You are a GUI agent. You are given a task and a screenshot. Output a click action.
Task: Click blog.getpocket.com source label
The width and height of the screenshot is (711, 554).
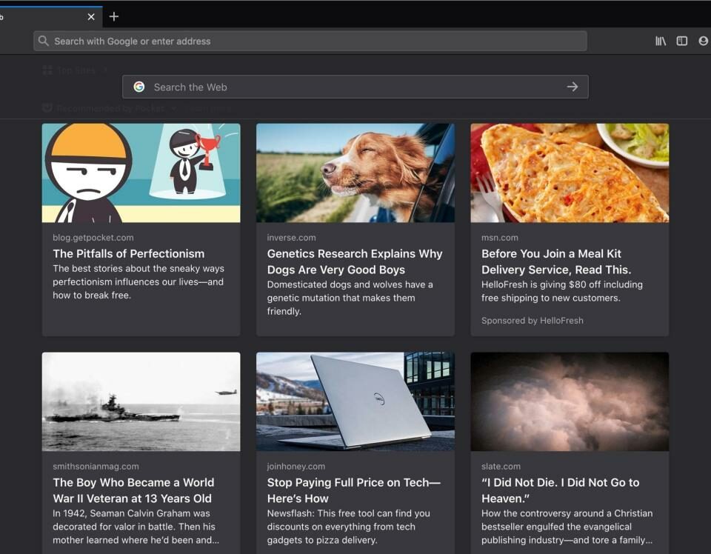click(93, 238)
